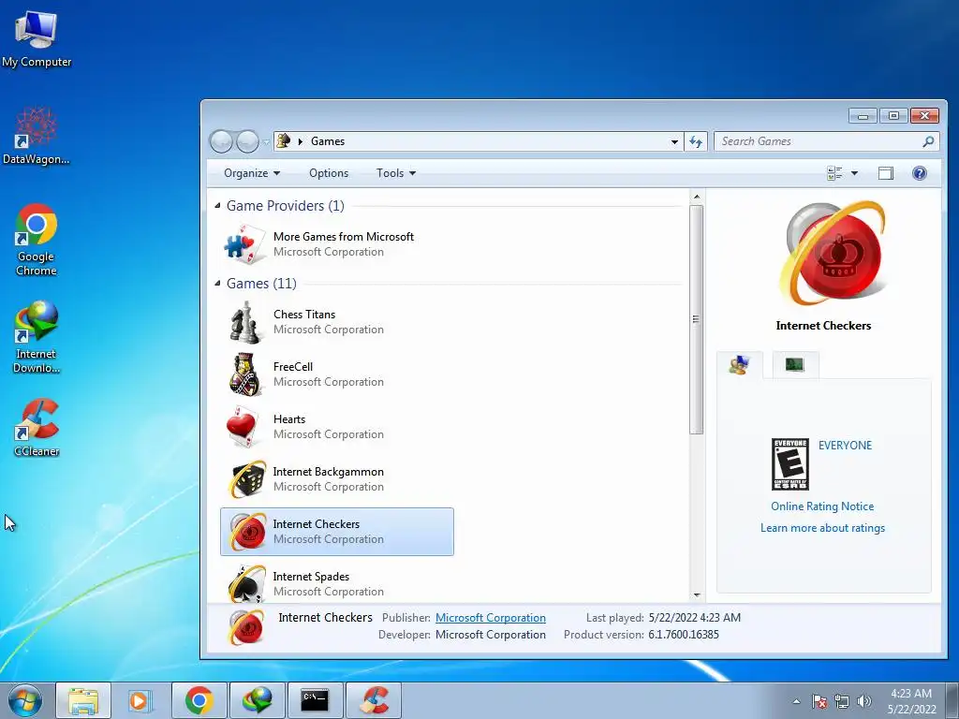The height and width of the screenshot is (719, 959).
Task: Show hidden tray icons arrow
Action: (796, 701)
